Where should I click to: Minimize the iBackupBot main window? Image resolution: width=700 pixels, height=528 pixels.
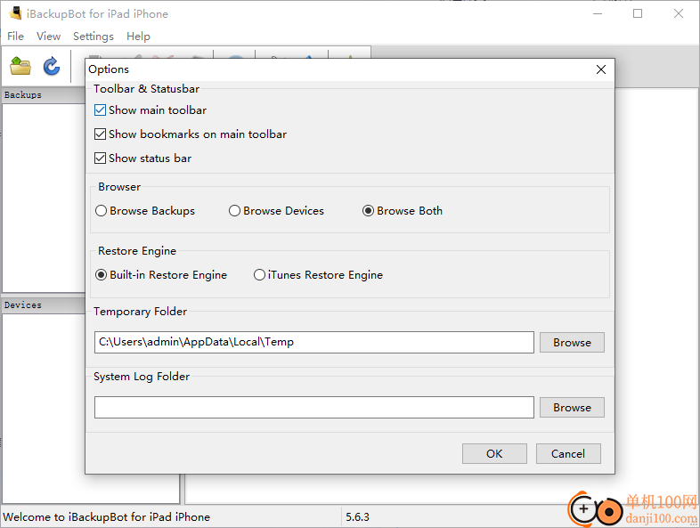pos(598,13)
